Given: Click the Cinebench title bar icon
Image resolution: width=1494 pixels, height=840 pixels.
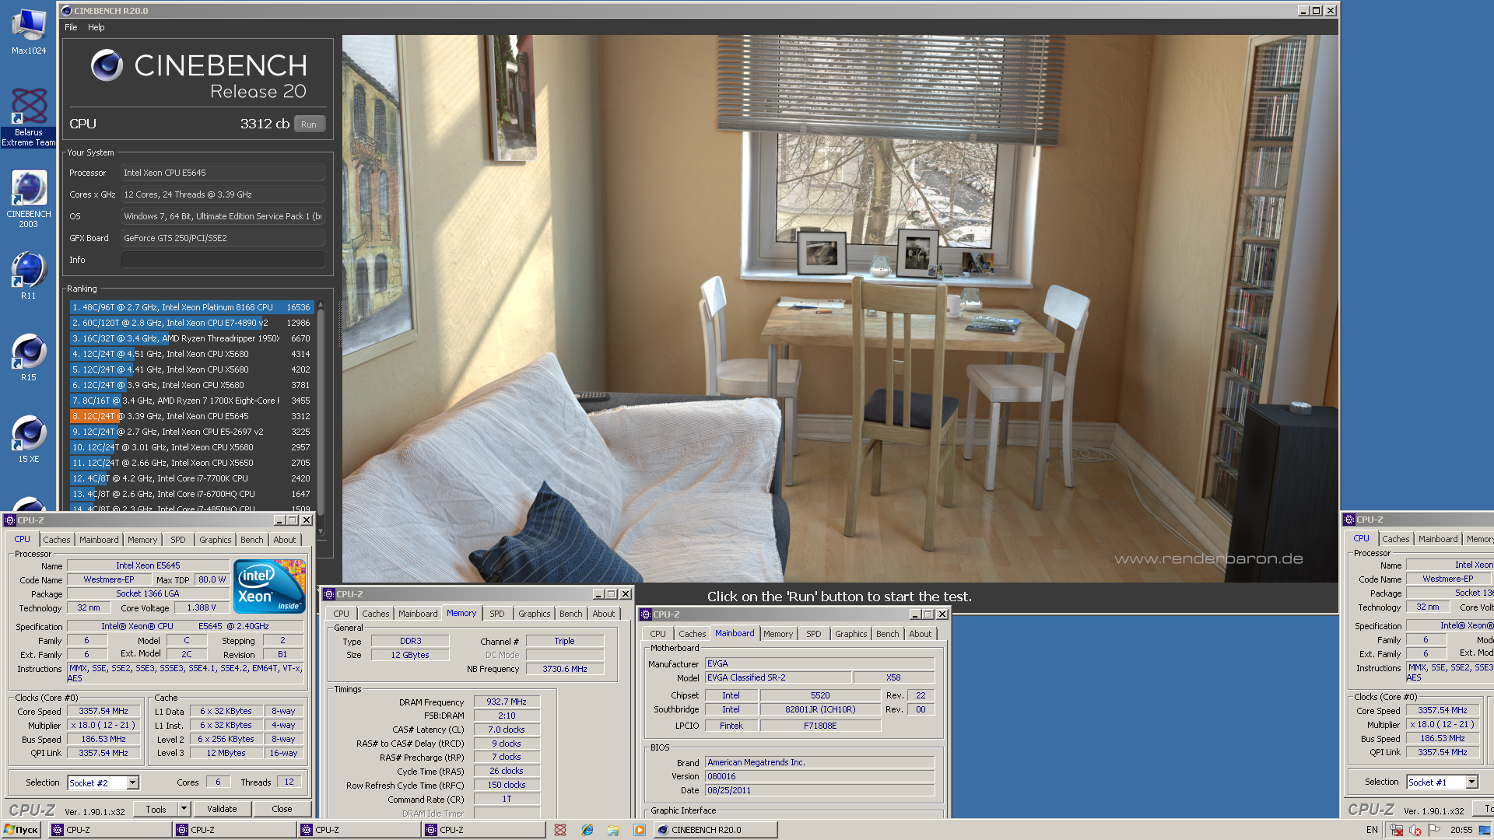Looking at the screenshot, I should point(67,11).
